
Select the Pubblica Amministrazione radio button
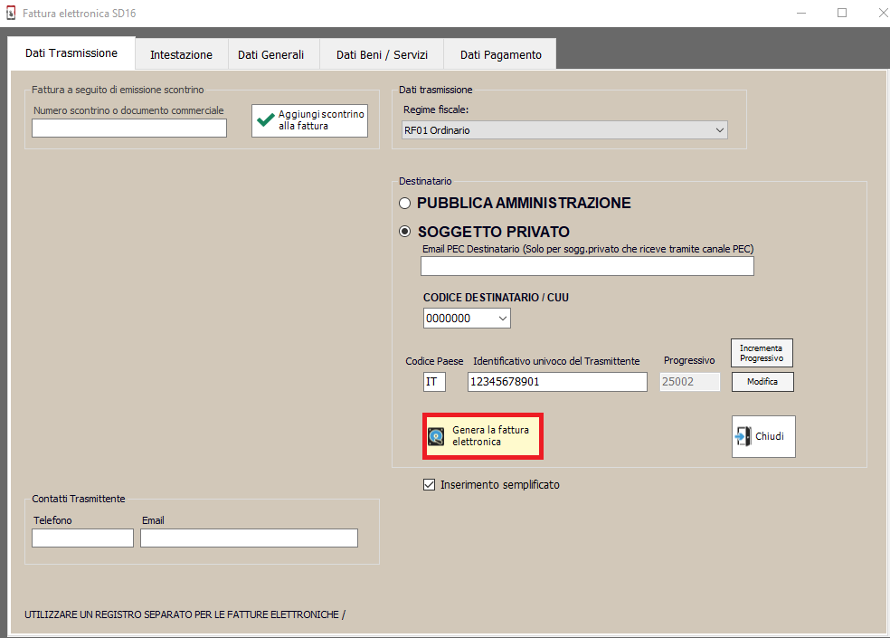click(405, 204)
